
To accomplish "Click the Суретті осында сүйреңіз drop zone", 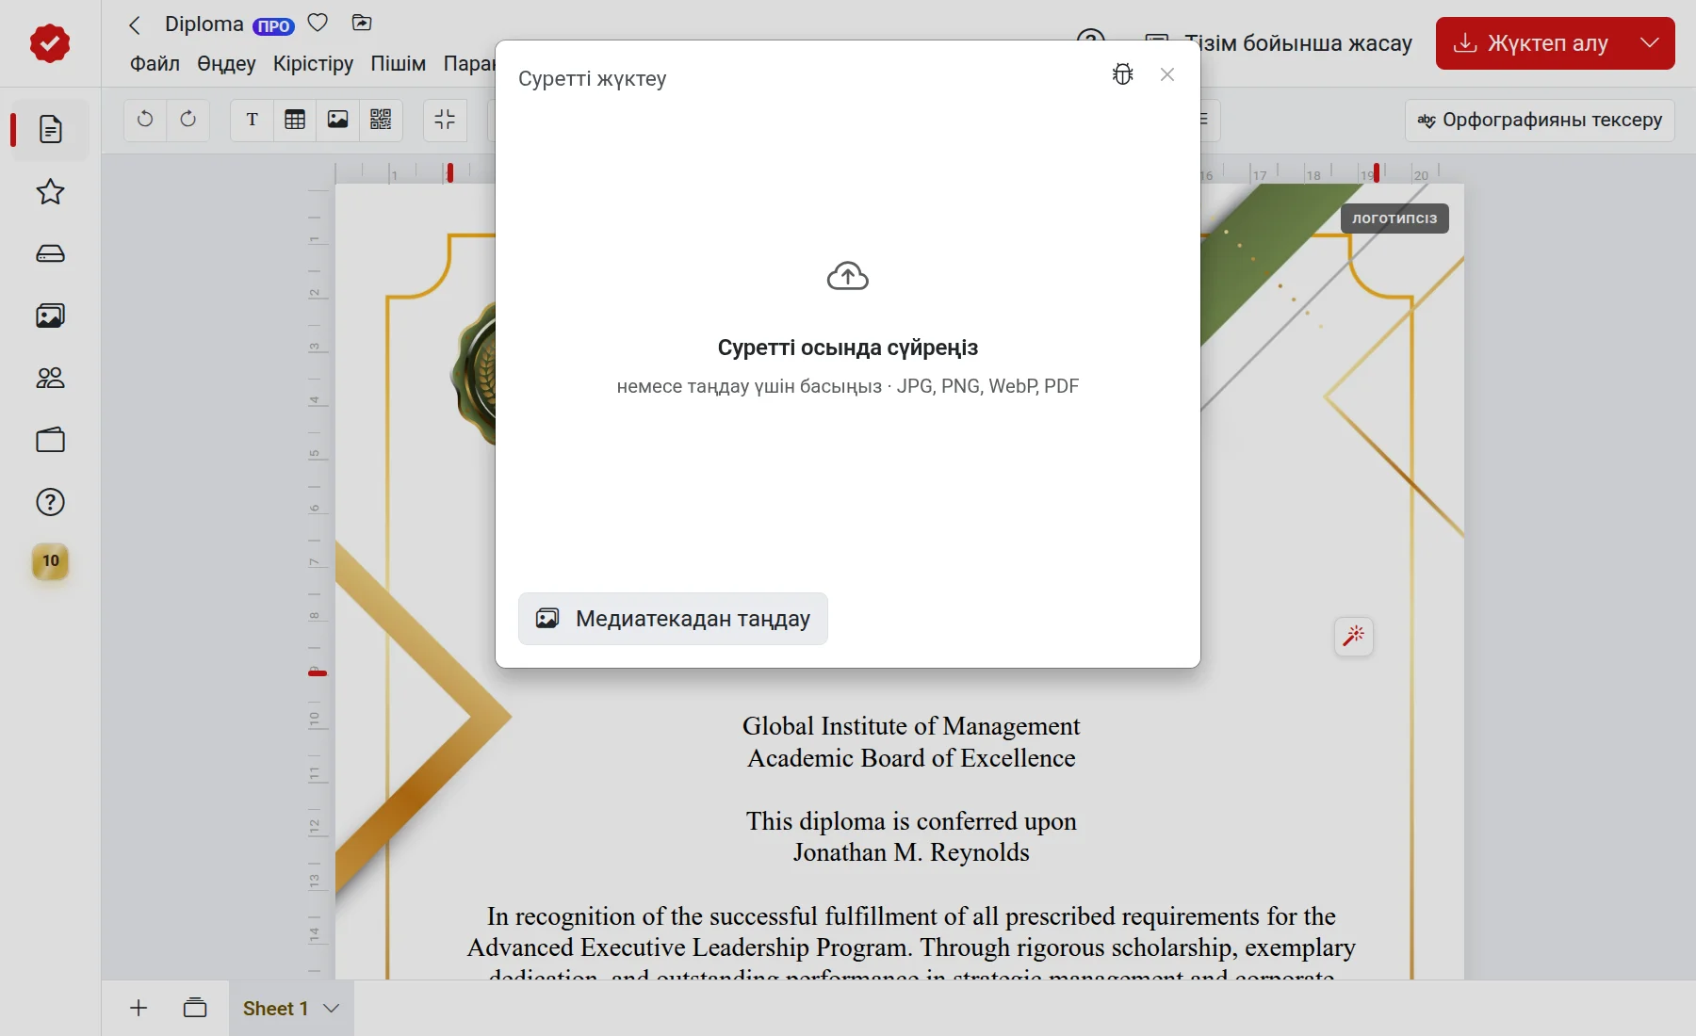I will click(x=848, y=348).
